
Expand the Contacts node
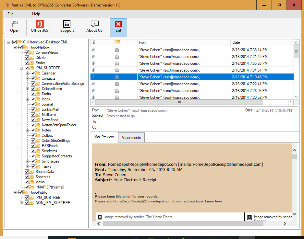(x=28, y=78)
